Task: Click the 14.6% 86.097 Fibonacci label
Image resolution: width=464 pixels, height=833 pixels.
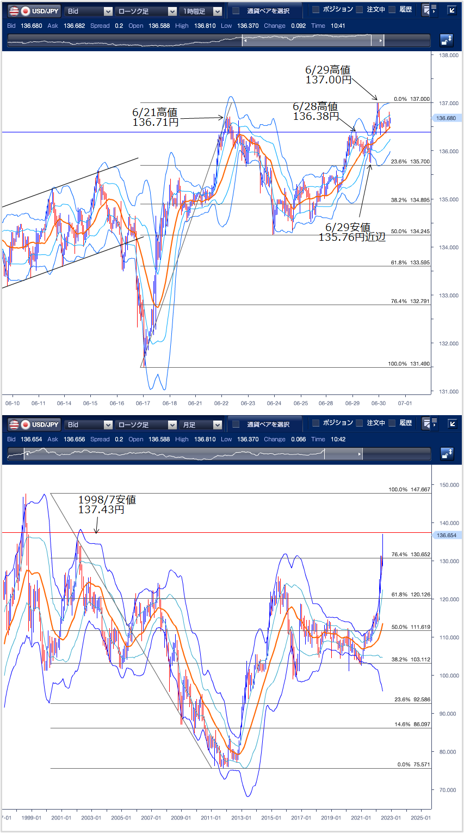Action: (412, 725)
